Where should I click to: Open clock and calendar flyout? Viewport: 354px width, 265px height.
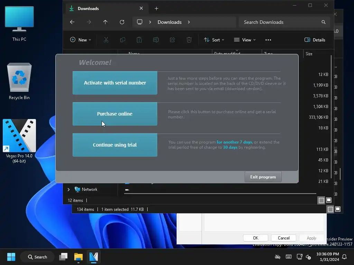pos(328,257)
